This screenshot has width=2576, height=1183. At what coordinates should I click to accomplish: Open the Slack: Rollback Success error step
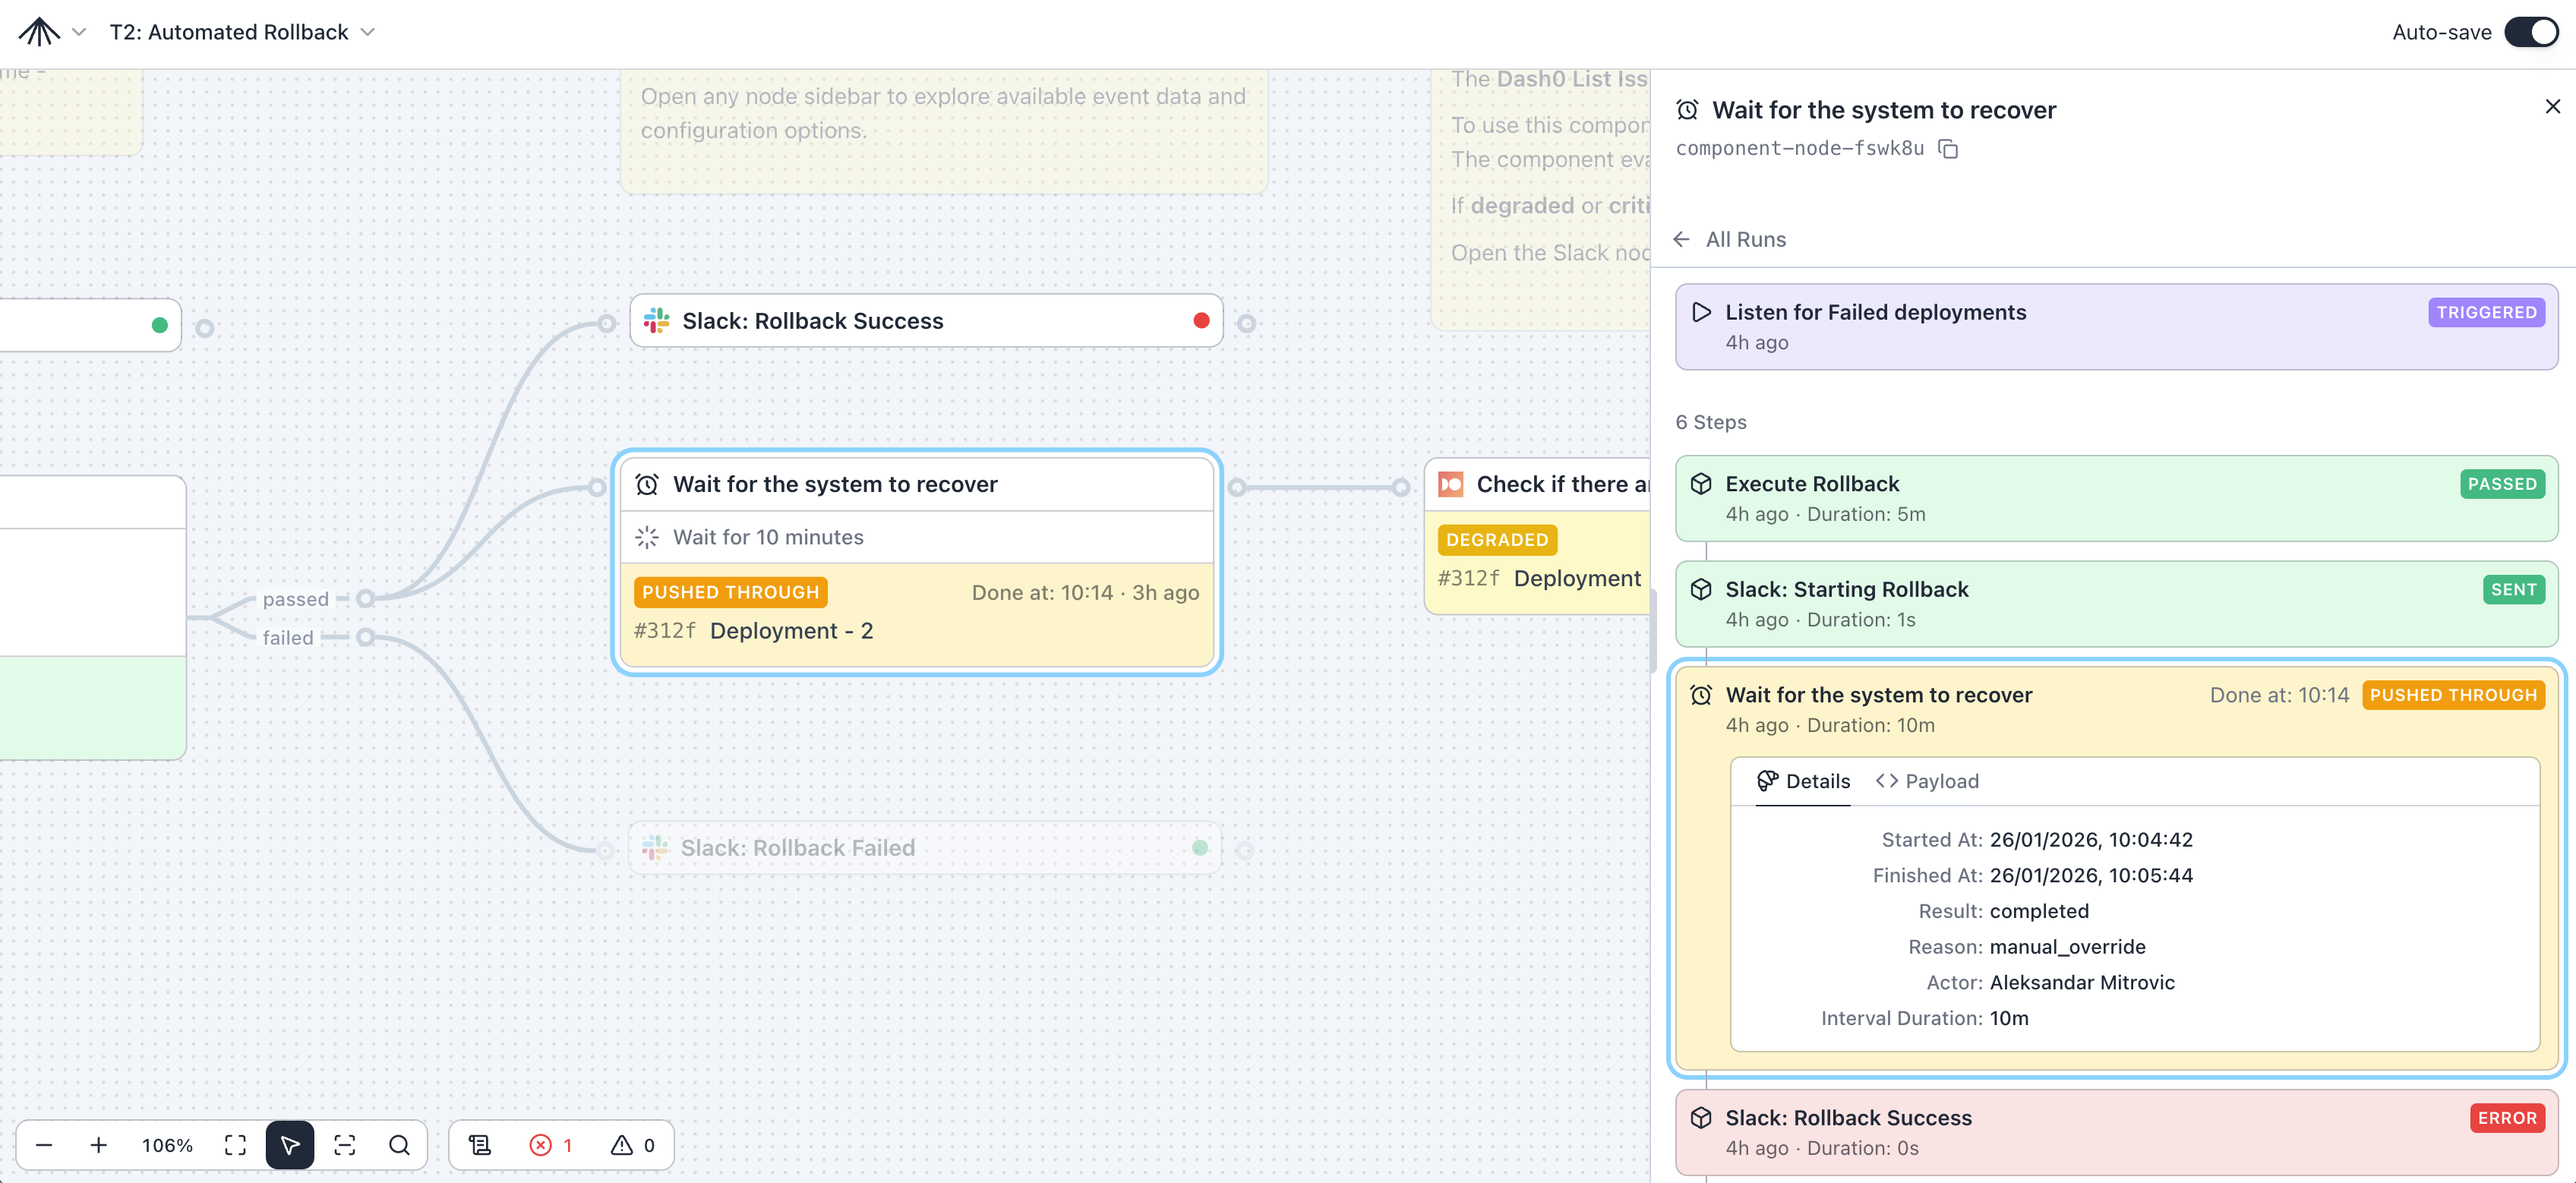[2115, 1131]
